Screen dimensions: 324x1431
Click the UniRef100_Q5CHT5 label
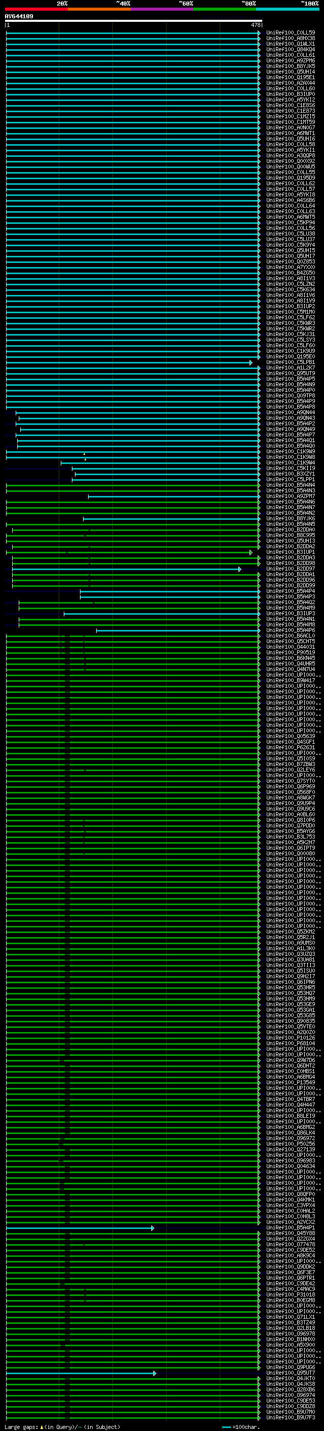point(291,641)
